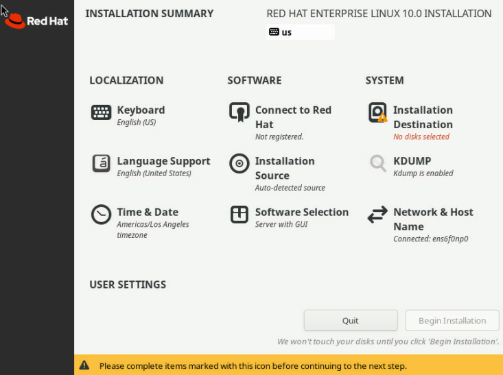Click 'Americas/Los Angeles timezone' text
Viewport: 503px width, 375px height.
[153, 230]
